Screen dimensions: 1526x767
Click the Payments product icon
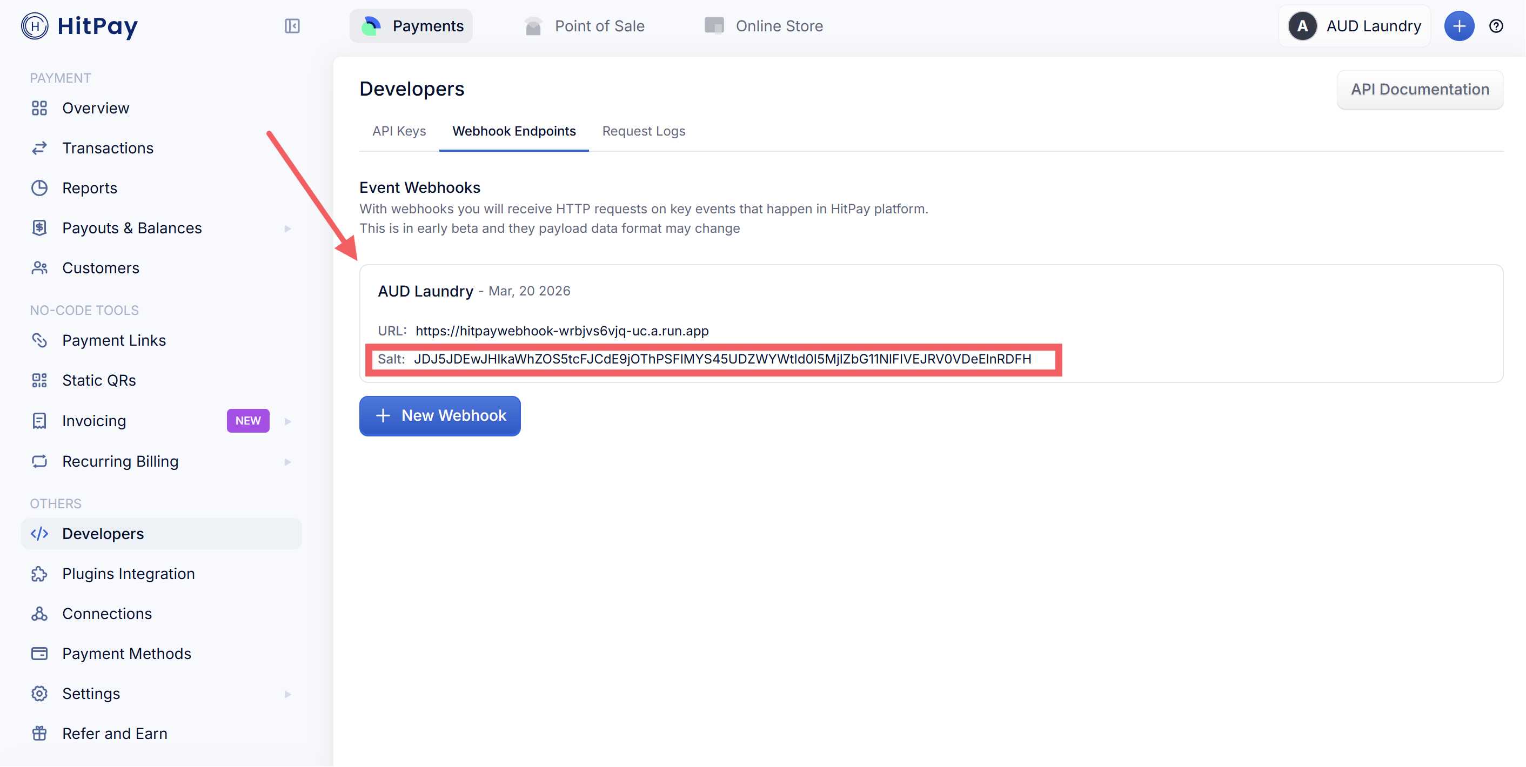pos(371,26)
